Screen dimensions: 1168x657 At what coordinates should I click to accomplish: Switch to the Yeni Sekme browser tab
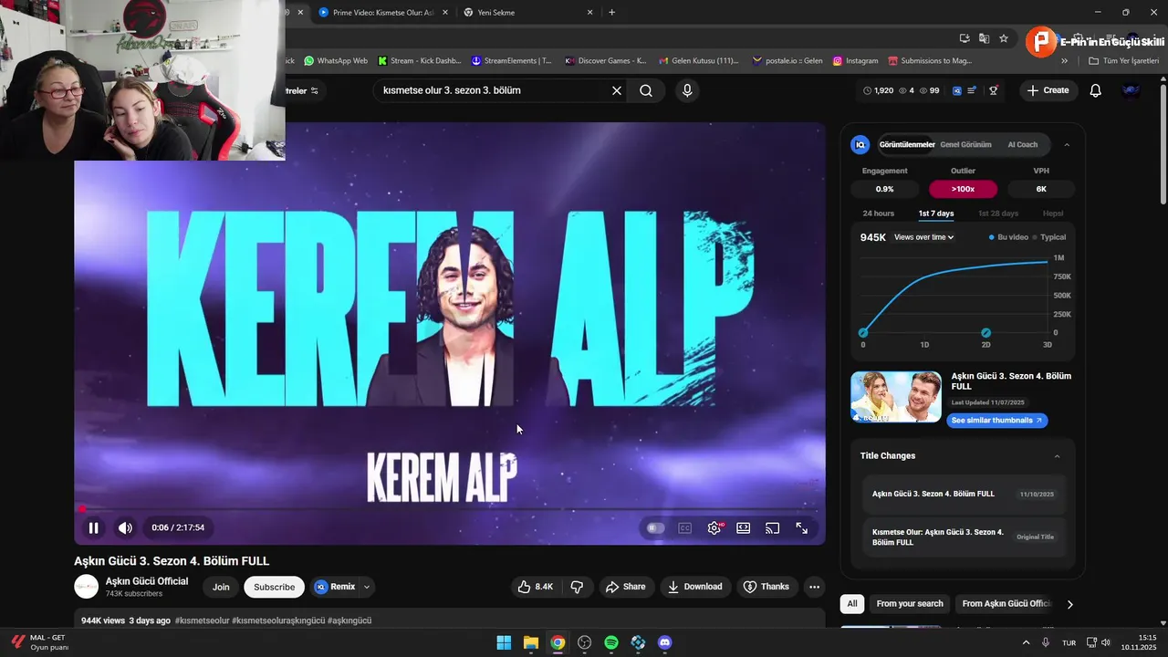click(527, 13)
